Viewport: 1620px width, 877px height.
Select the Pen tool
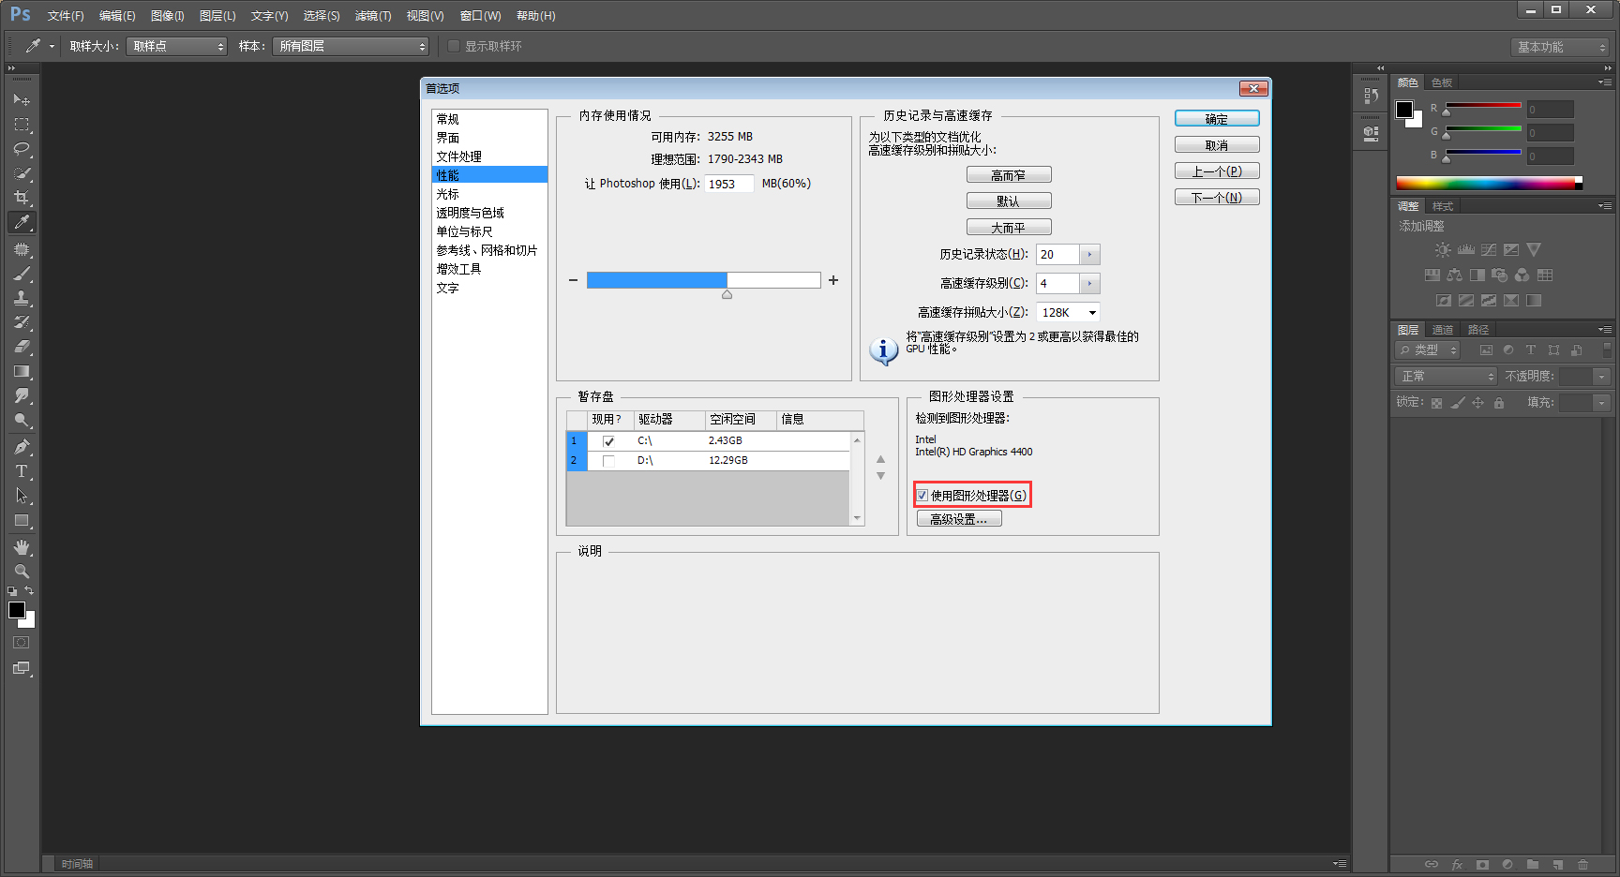click(x=22, y=447)
